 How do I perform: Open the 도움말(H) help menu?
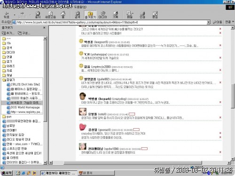click(x=80, y=7)
